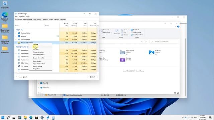Open Microsoft Store from the taskbar

36,117
